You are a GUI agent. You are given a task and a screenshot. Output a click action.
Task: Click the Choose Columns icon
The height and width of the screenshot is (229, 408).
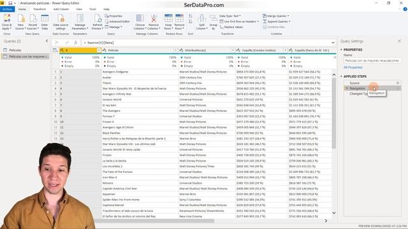pyautogui.click(x=140, y=22)
